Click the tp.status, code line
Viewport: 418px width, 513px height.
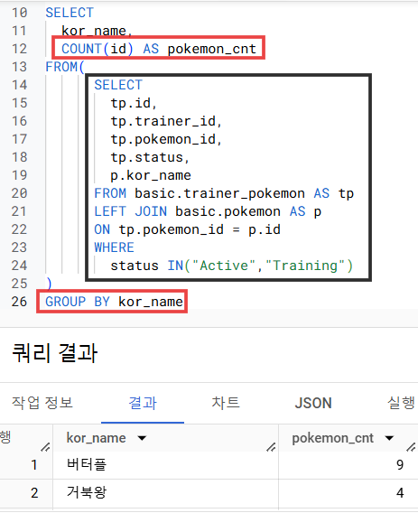[150, 157]
